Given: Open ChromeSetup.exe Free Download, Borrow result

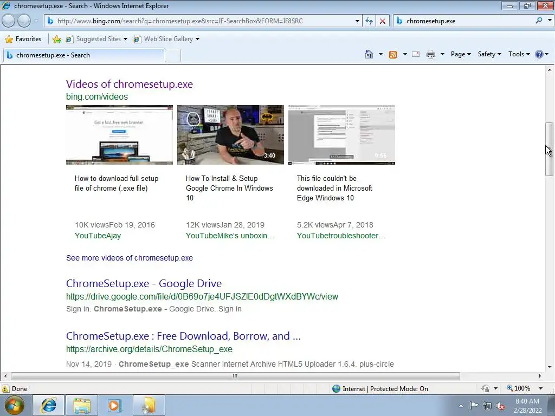Looking at the screenshot, I should click(183, 336).
